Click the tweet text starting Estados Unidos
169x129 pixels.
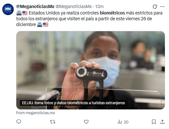pyautogui.click(x=89, y=19)
